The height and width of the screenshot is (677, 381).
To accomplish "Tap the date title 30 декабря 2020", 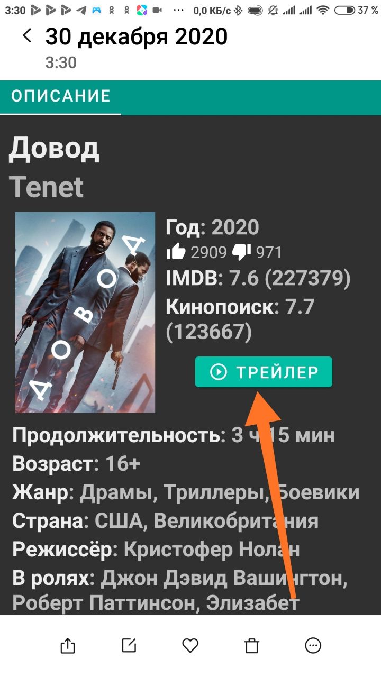I will tap(137, 36).
